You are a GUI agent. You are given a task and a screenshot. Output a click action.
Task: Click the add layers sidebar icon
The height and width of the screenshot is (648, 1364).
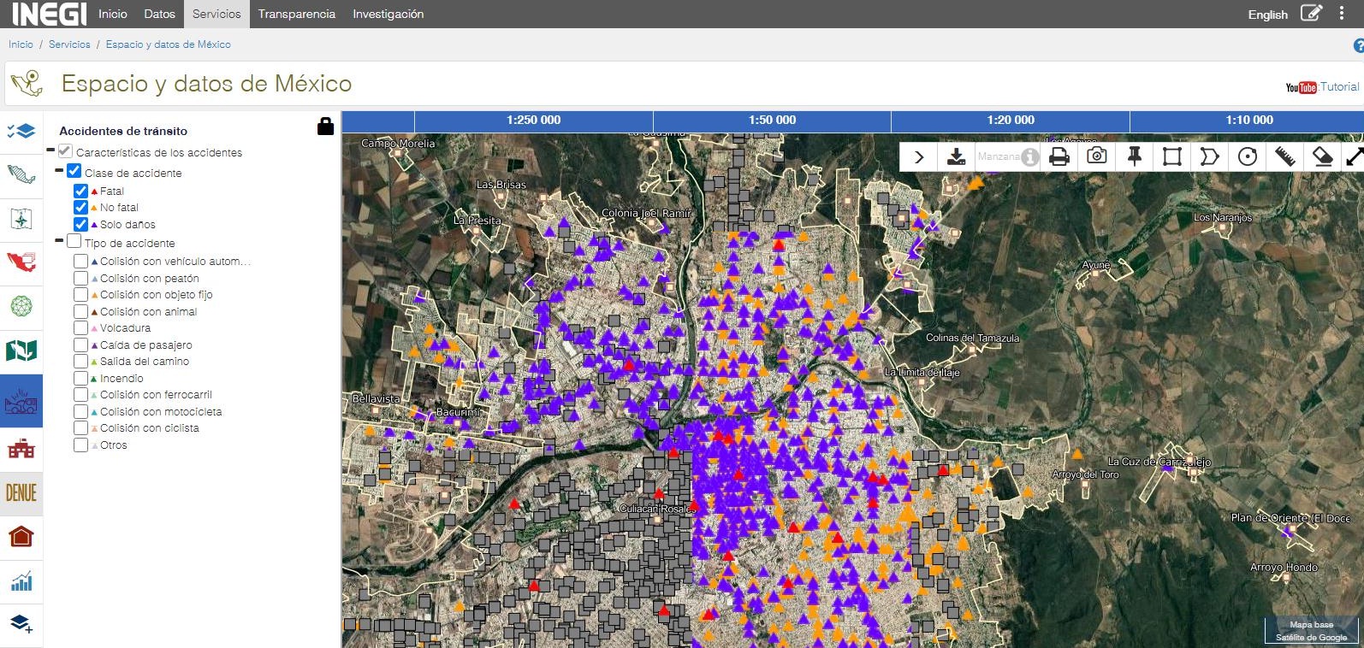pos(21,624)
